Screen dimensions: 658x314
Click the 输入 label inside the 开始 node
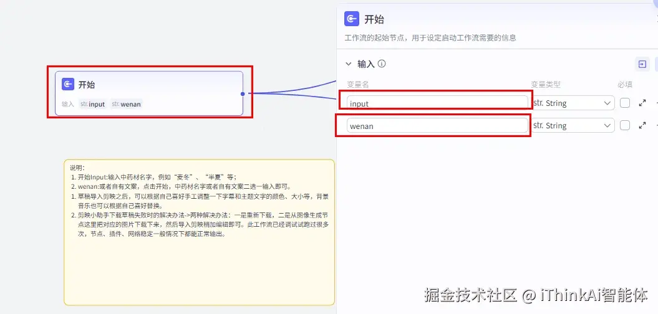(67, 104)
